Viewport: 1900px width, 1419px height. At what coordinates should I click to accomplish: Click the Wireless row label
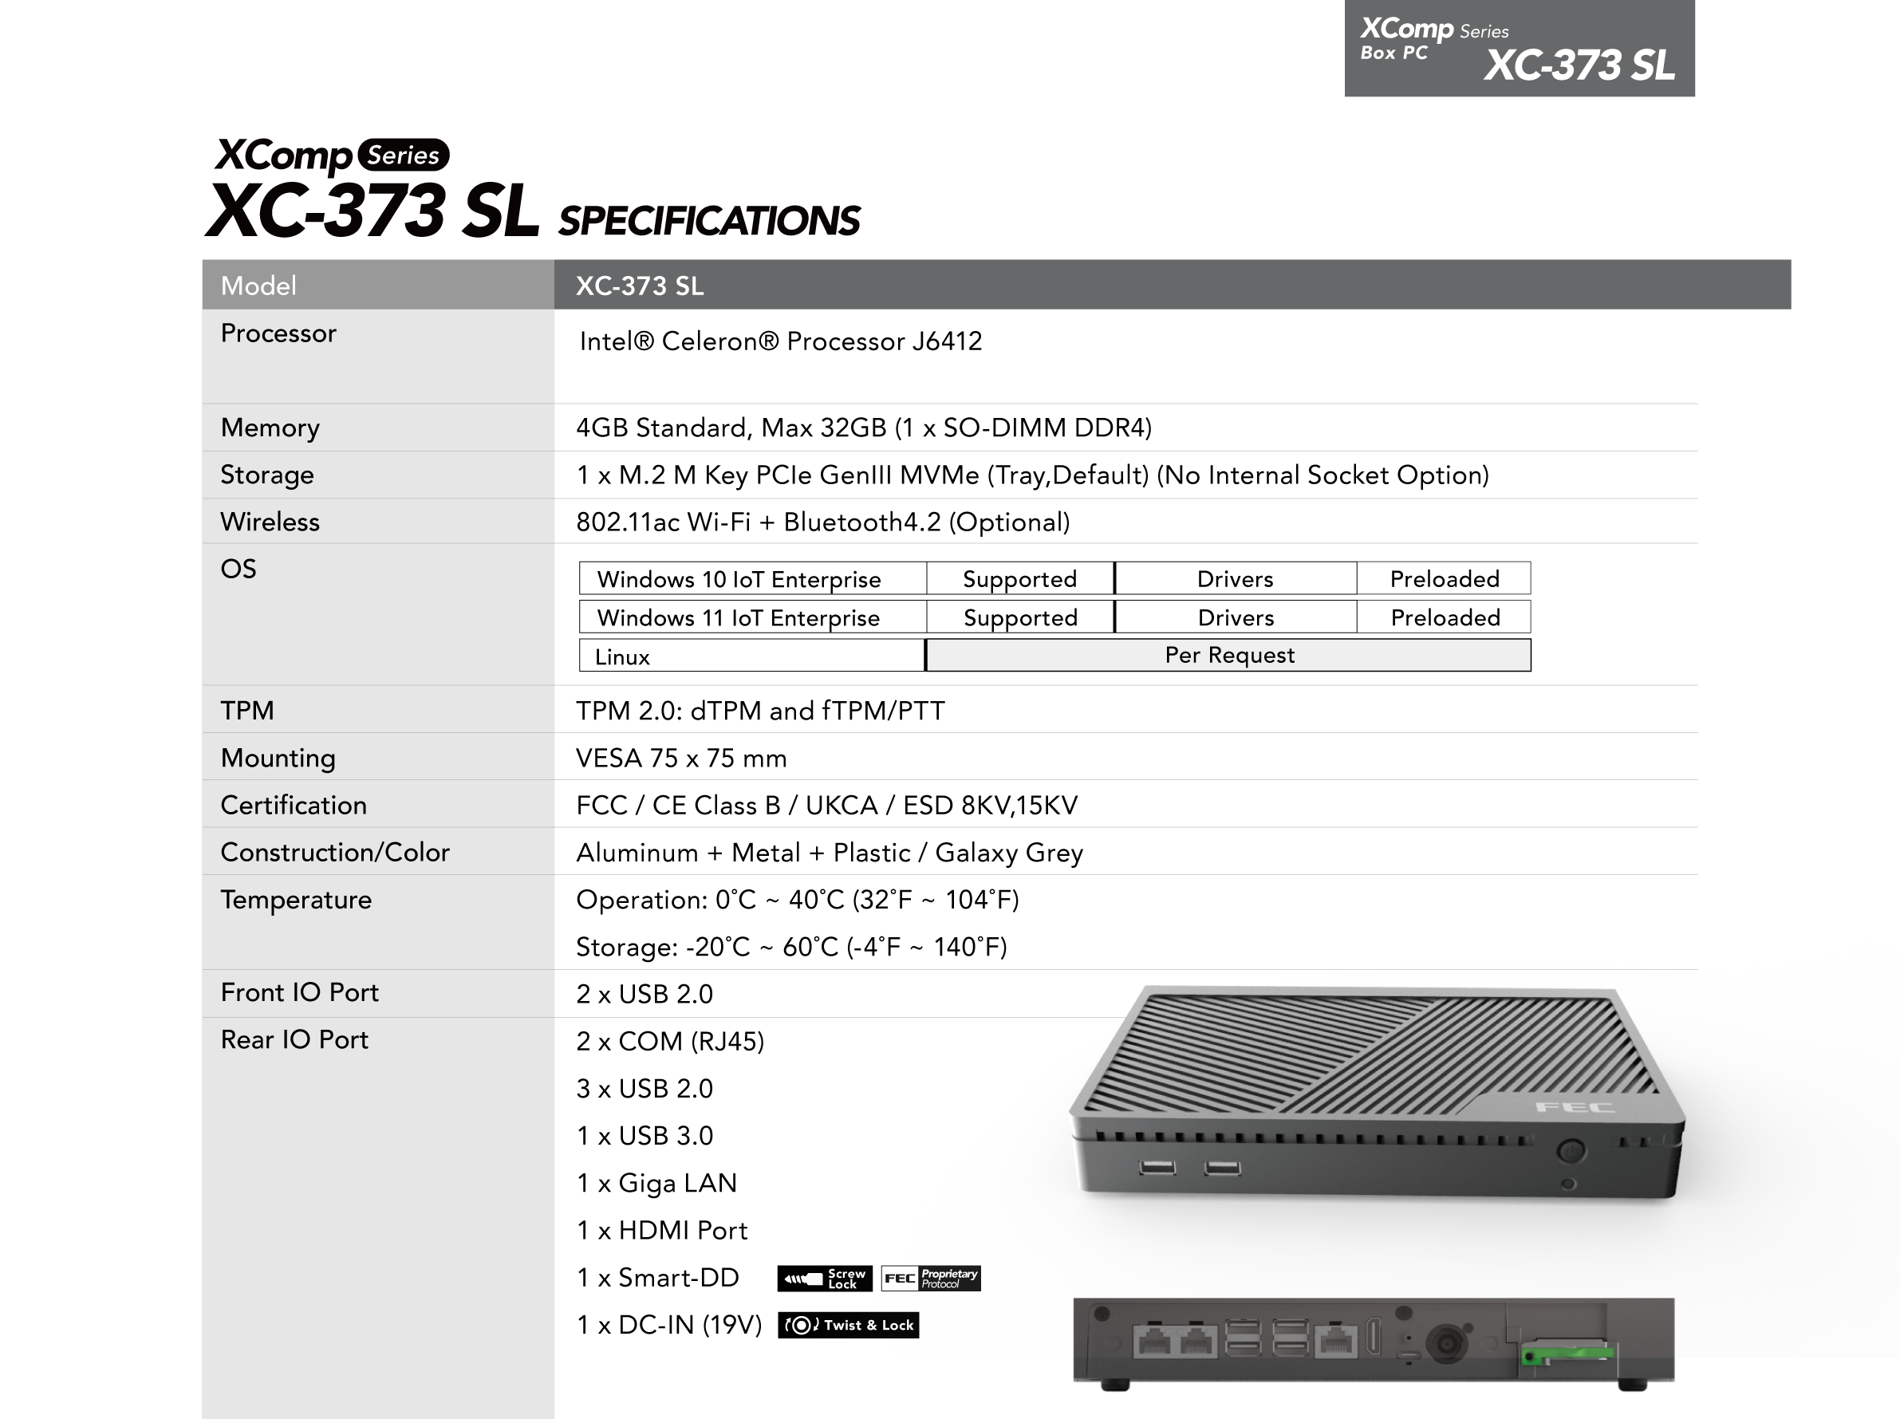coord(270,522)
